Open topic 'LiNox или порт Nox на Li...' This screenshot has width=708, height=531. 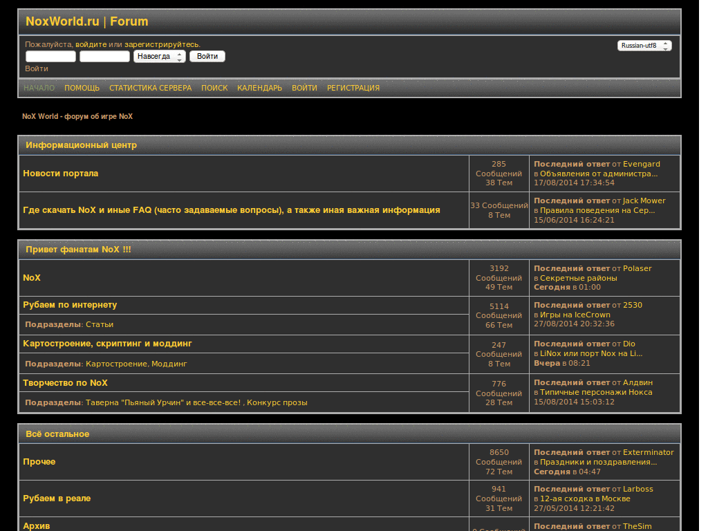coord(591,353)
